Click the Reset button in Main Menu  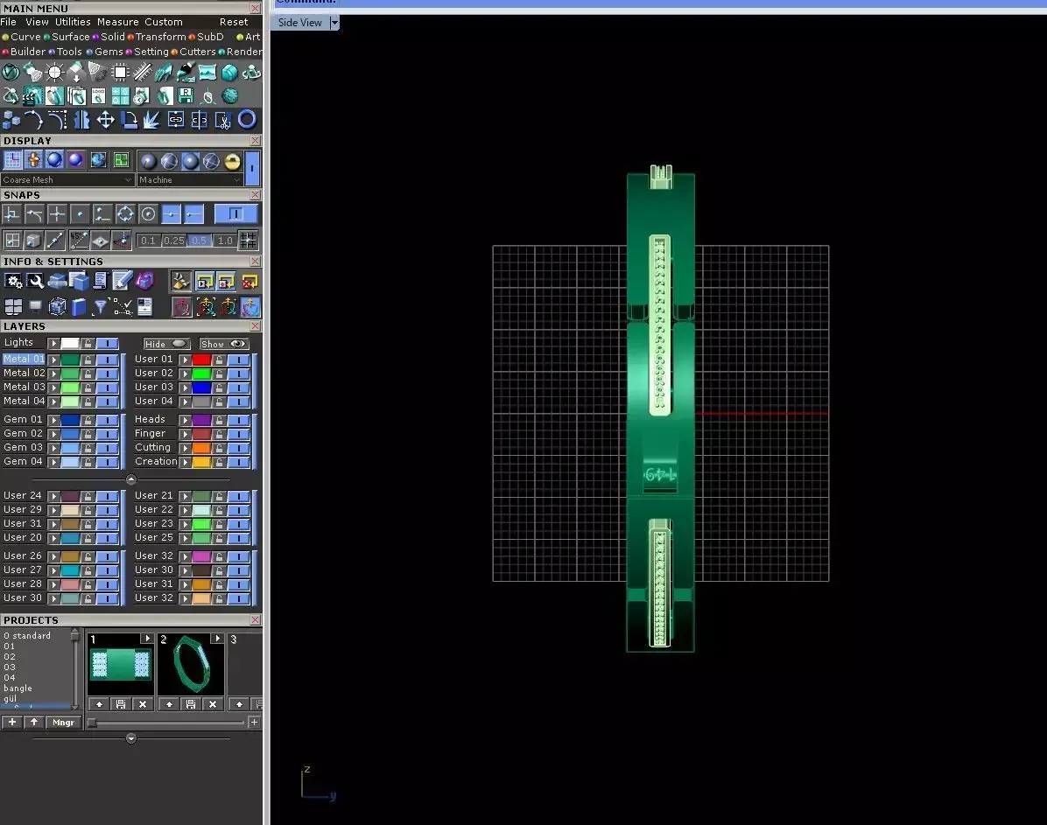point(234,22)
